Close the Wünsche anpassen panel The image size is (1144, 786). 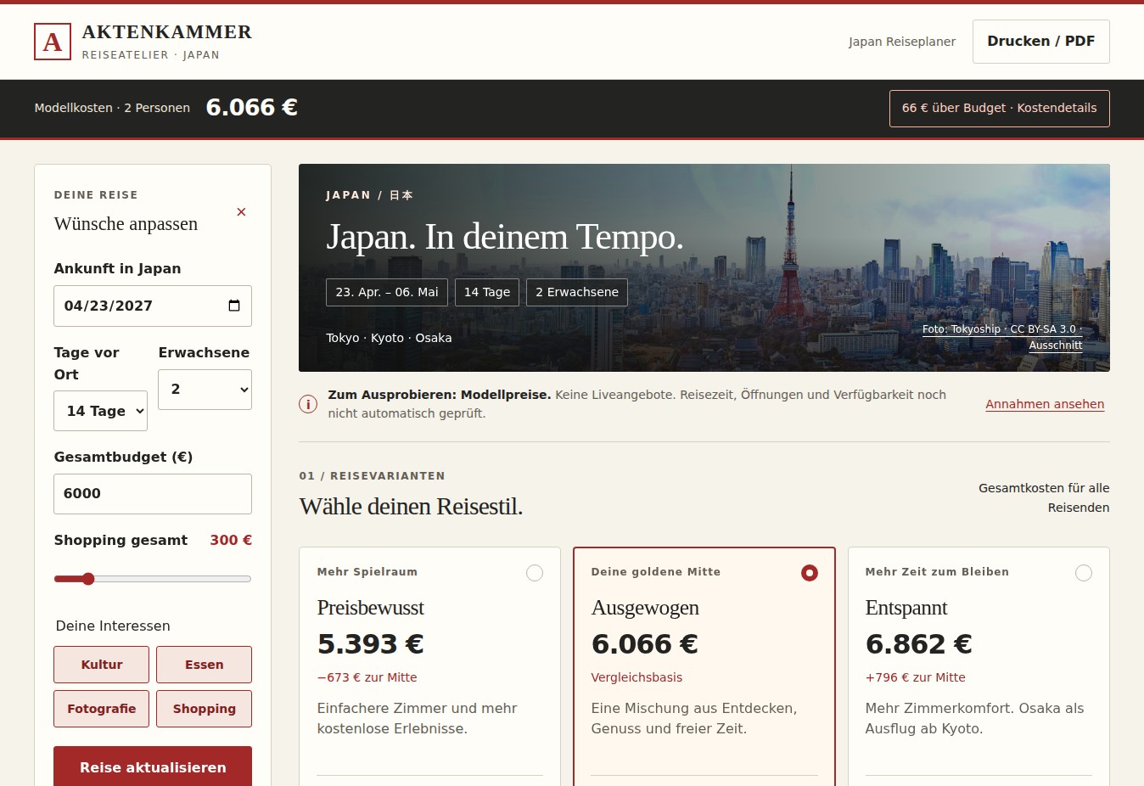pyautogui.click(x=241, y=212)
